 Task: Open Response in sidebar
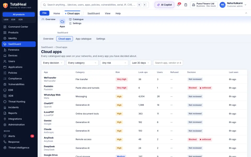tap(19, 142)
